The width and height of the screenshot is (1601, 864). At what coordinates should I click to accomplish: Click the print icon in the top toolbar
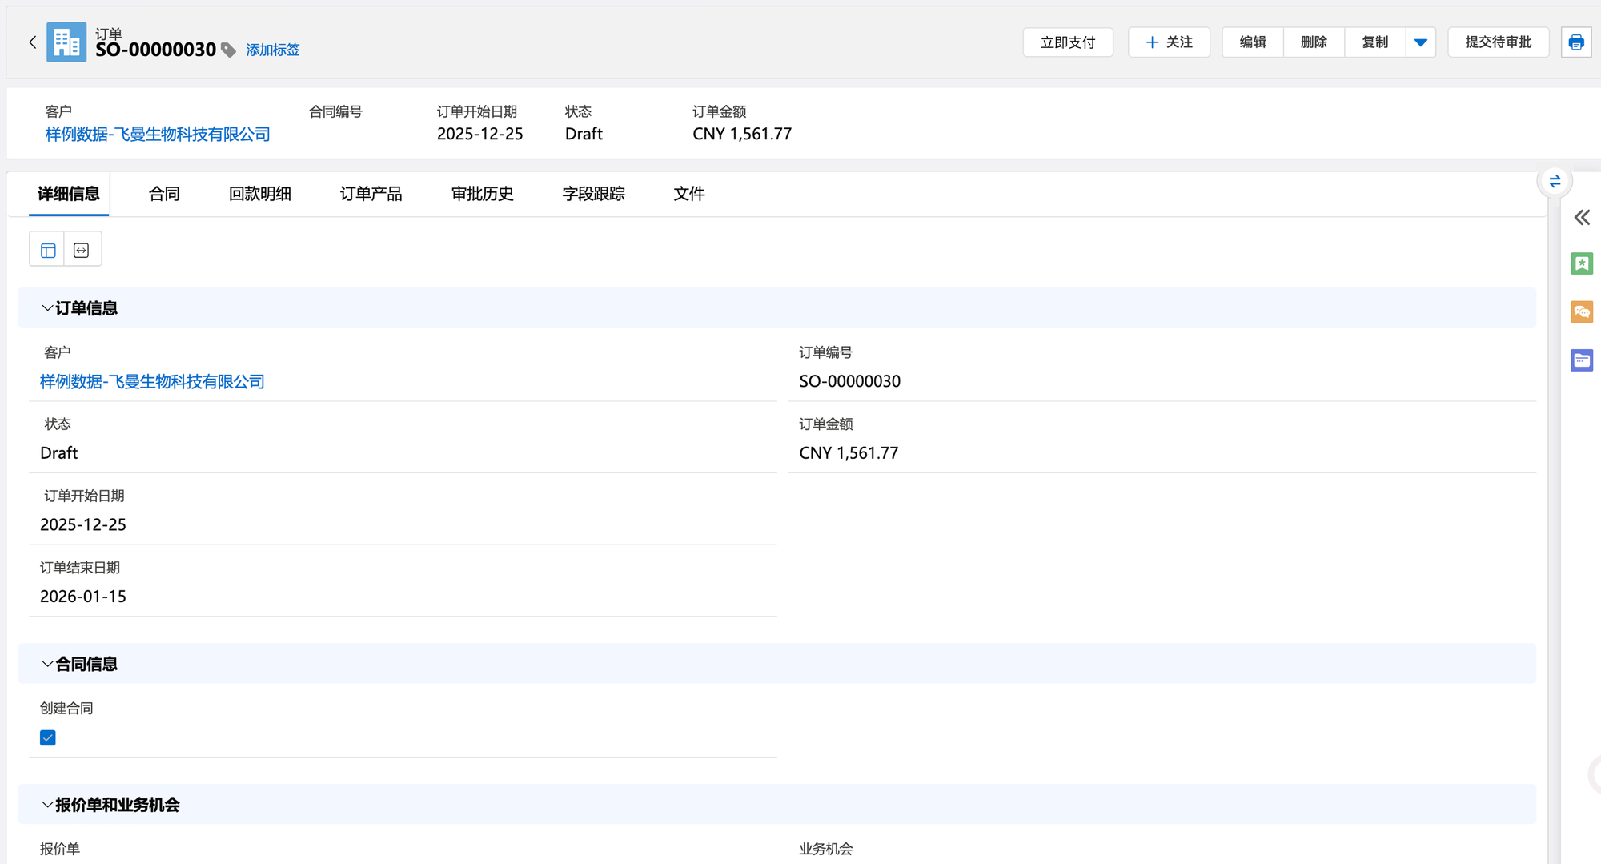[1575, 42]
